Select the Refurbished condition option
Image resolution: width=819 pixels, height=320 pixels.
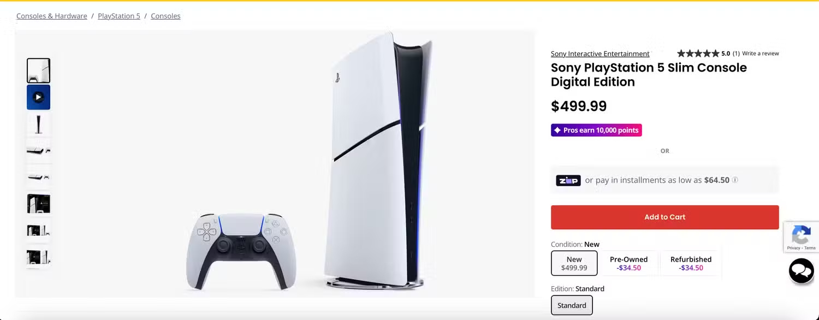pos(691,263)
